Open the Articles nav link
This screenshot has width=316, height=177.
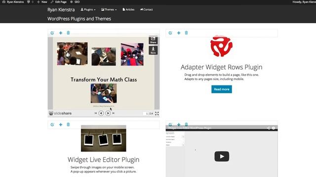[x=128, y=10]
